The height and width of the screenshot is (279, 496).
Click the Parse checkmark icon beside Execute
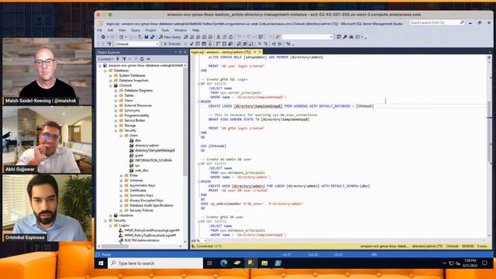click(x=191, y=44)
